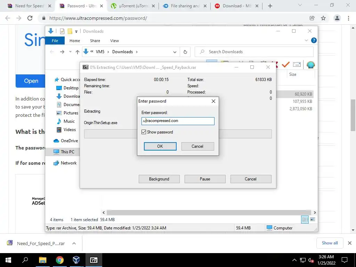Click into the password input field
The height and width of the screenshot is (267, 356).
click(x=178, y=121)
